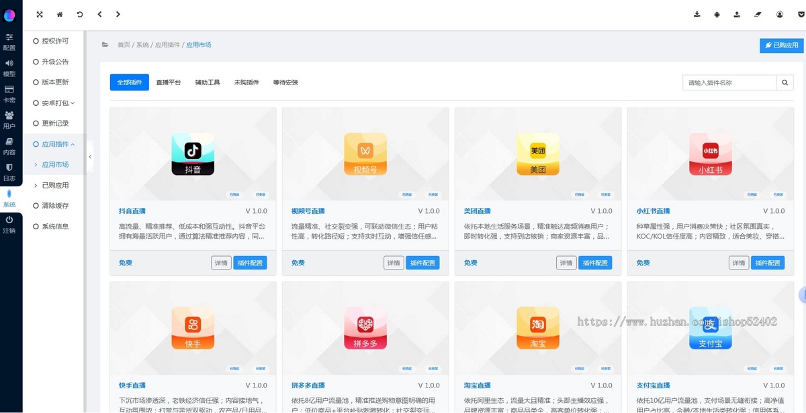
Task: Switch to the 直播平台 tab
Action: (x=169, y=82)
